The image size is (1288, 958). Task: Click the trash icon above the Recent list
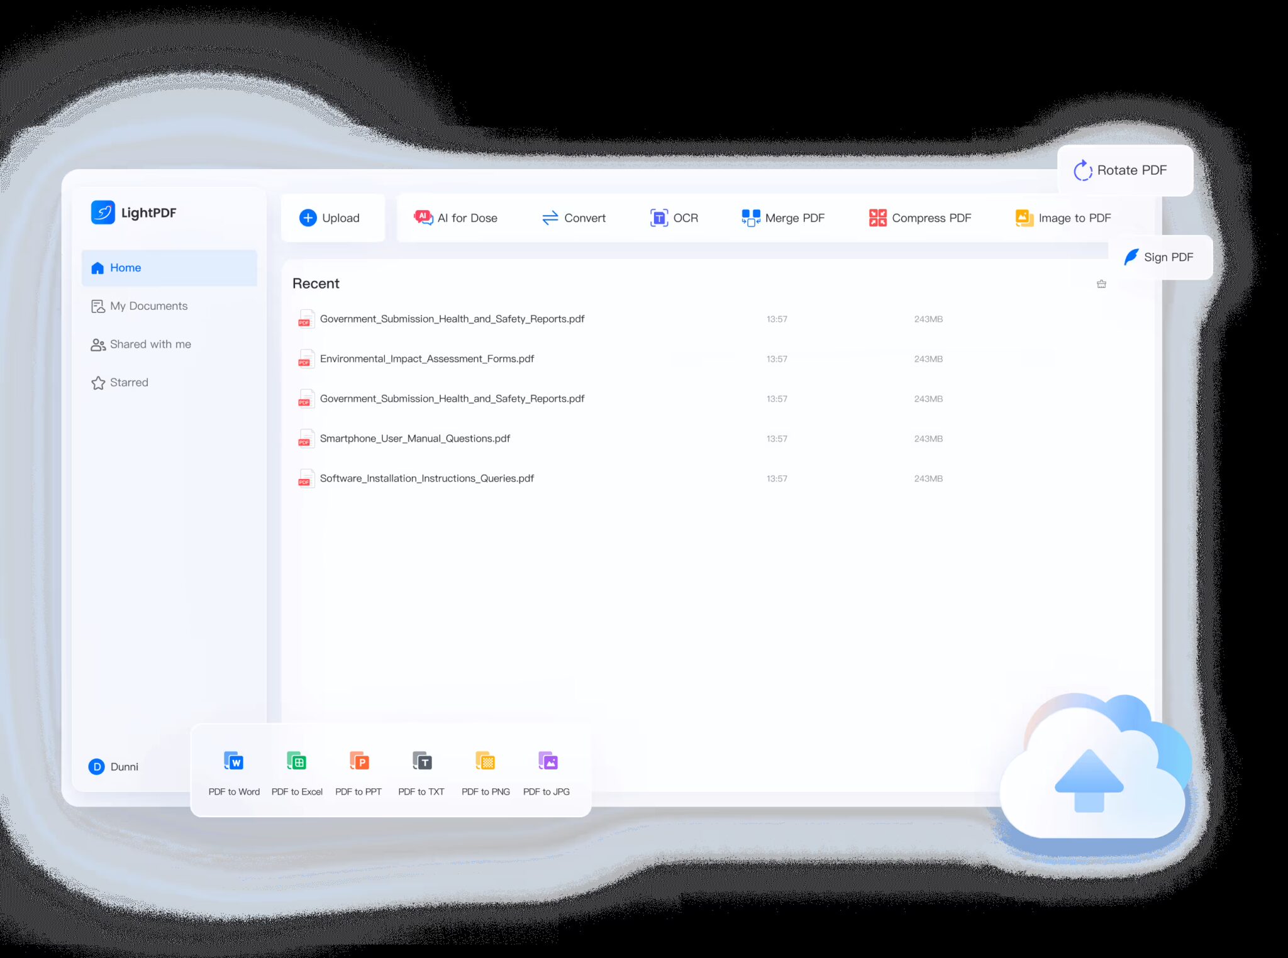click(x=1101, y=284)
